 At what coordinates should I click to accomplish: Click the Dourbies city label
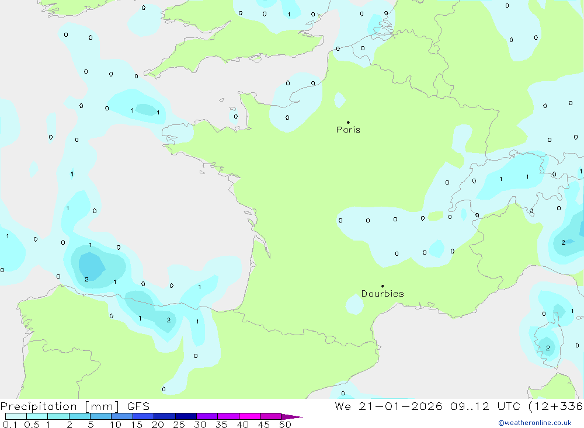383,294
